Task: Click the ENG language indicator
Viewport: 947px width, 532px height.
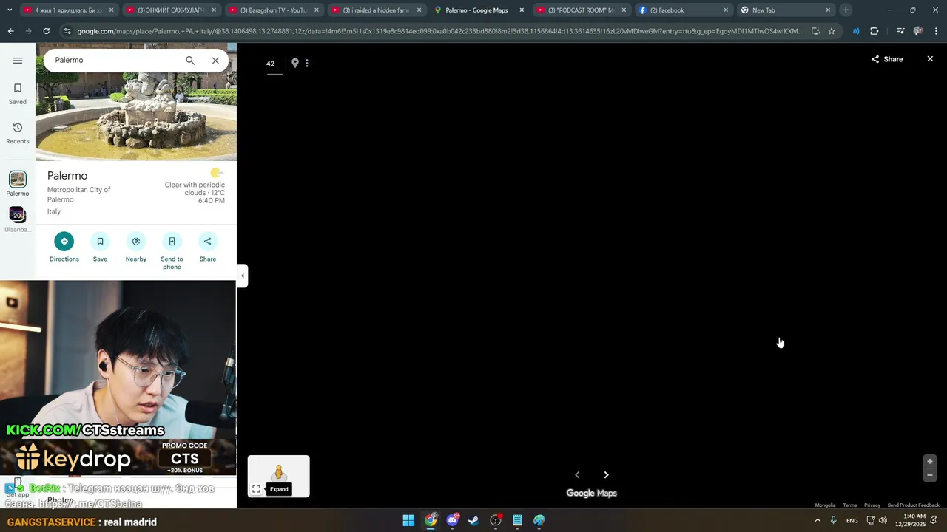Action: coord(852,521)
